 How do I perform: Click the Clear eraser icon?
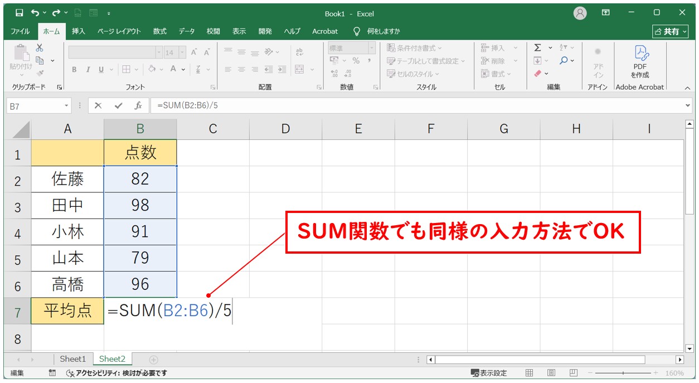(538, 73)
